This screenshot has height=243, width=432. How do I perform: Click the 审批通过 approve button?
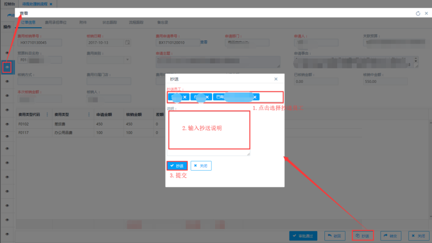pos(303,236)
